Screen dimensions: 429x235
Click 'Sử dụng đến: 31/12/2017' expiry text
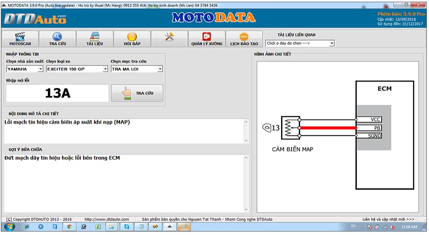400,24
